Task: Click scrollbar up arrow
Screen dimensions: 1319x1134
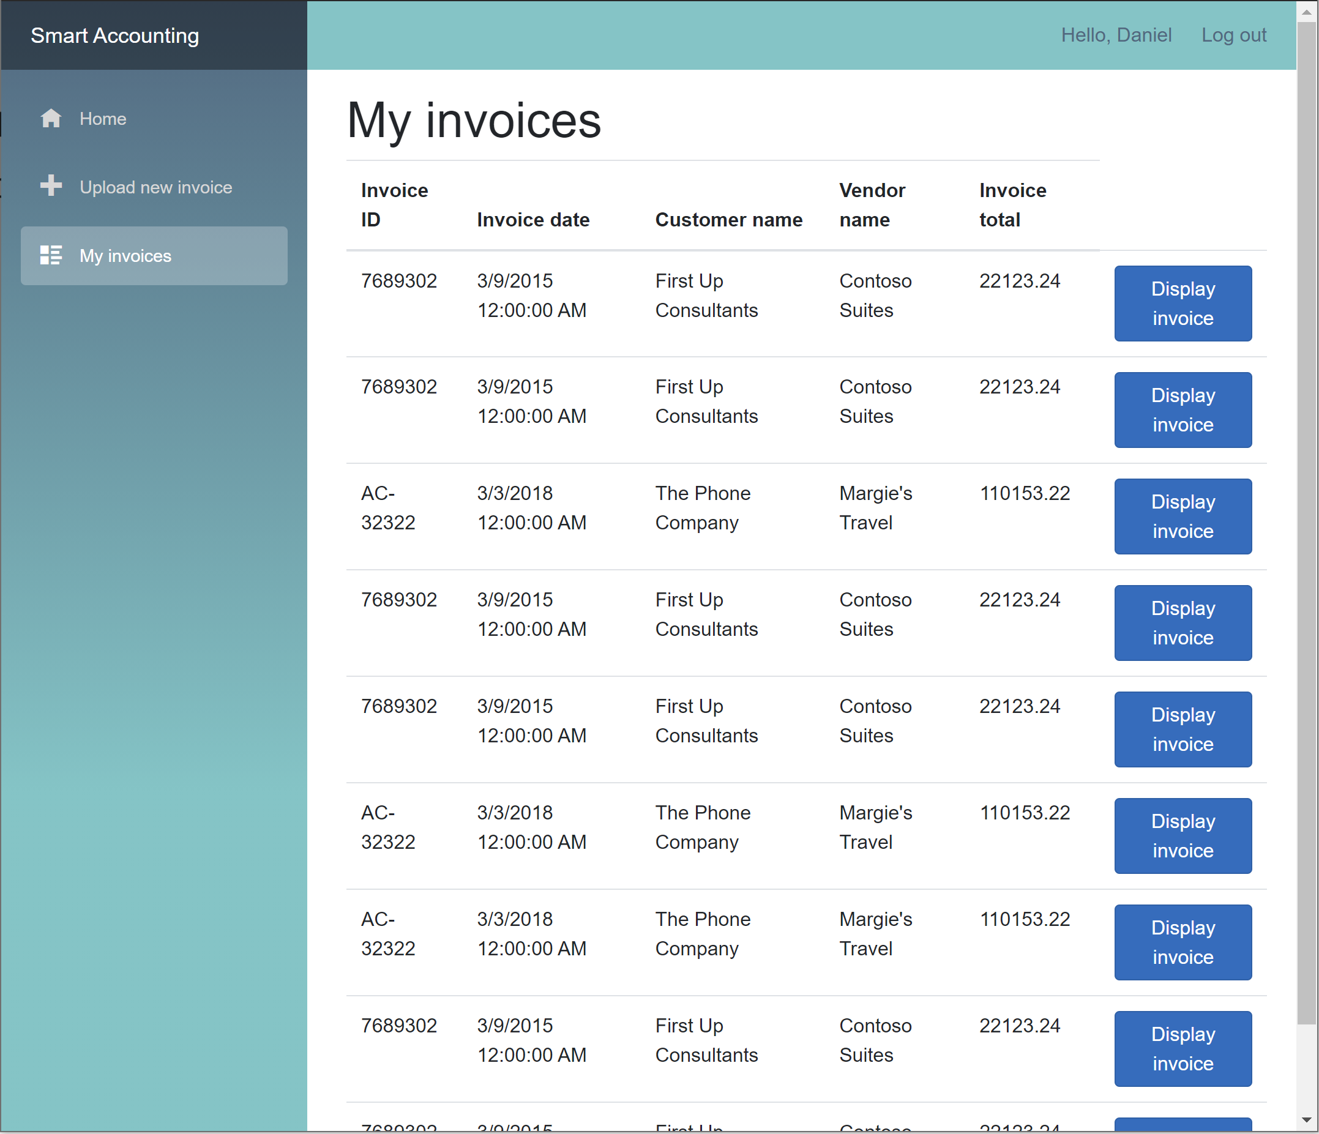Action: point(1307,12)
